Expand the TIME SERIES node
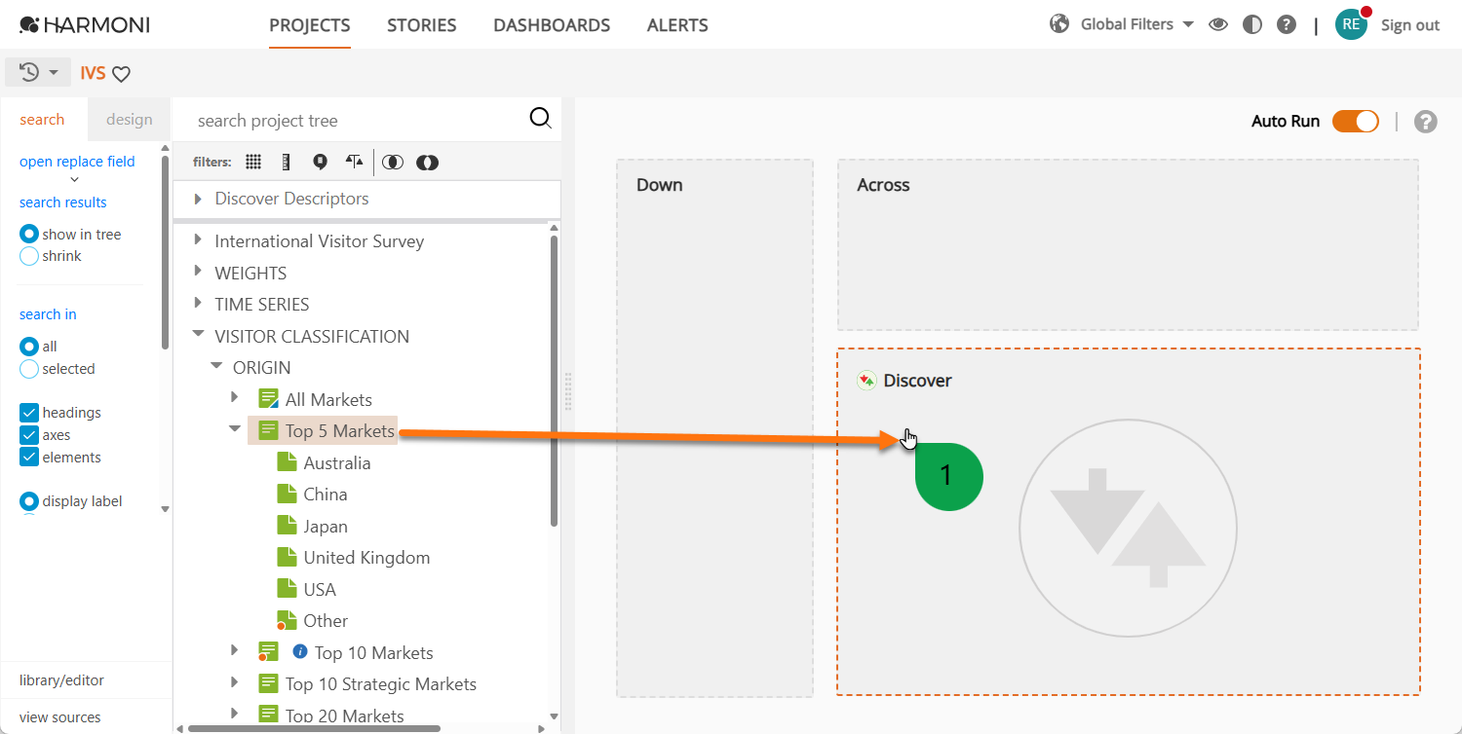The height and width of the screenshot is (734, 1462). [x=198, y=304]
